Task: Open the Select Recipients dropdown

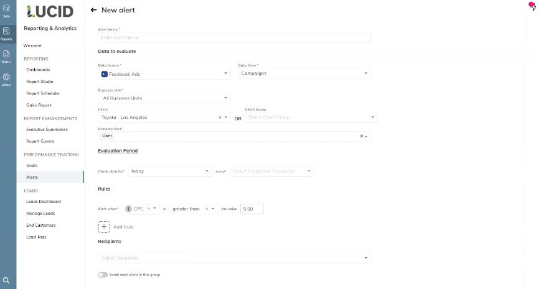Action: tap(234, 258)
